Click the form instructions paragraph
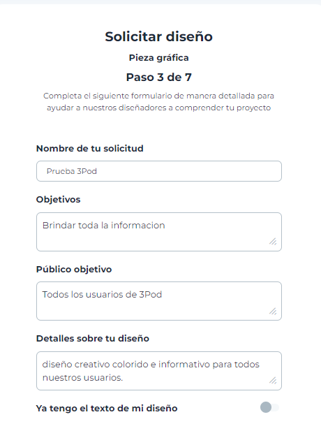Image resolution: width=321 pixels, height=447 pixels. coord(158,102)
